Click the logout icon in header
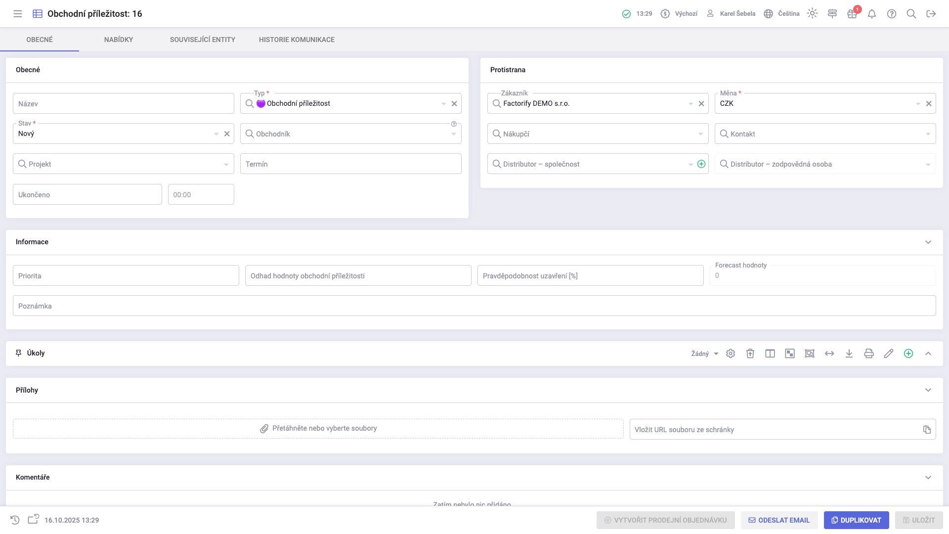Image resolution: width=949 pixels, height=534 pixels. (x=931, y=14)
